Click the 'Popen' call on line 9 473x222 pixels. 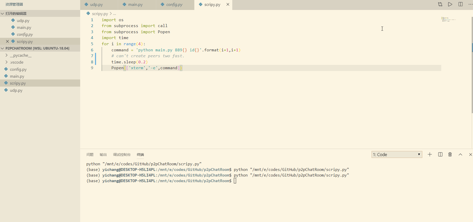tap(117, 68)
